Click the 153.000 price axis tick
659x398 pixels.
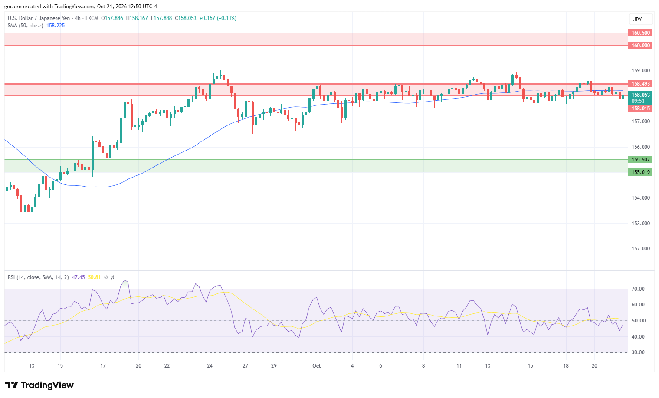pos(640,224)
